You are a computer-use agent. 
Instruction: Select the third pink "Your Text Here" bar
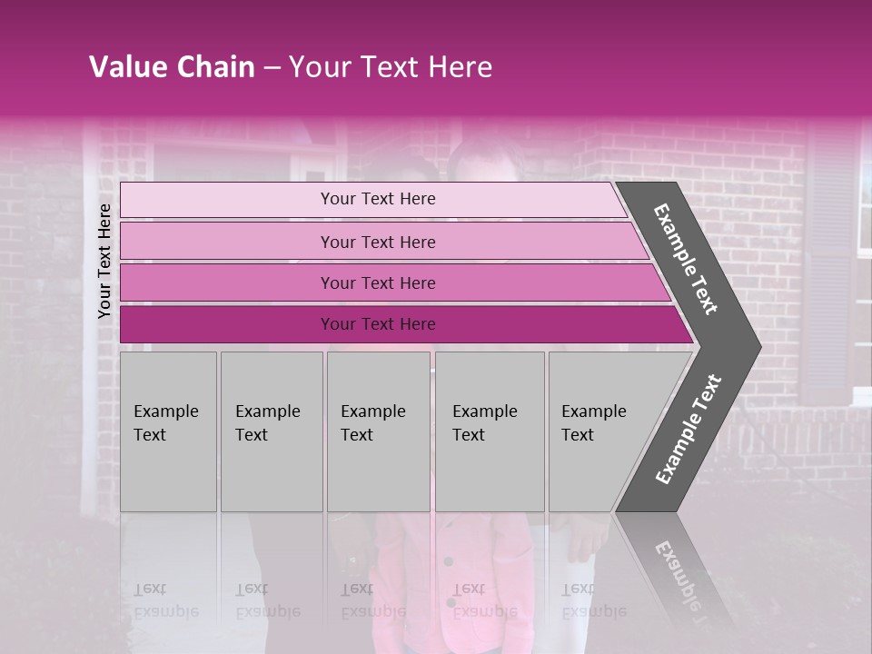(x=377, y=282)
